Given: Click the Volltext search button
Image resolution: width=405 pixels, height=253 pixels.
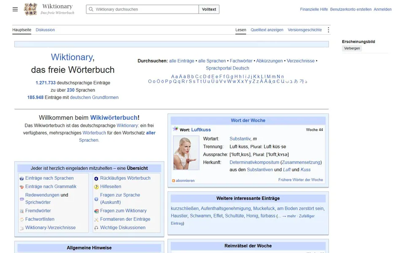Looking at the screenshot, I should [209, 9].
